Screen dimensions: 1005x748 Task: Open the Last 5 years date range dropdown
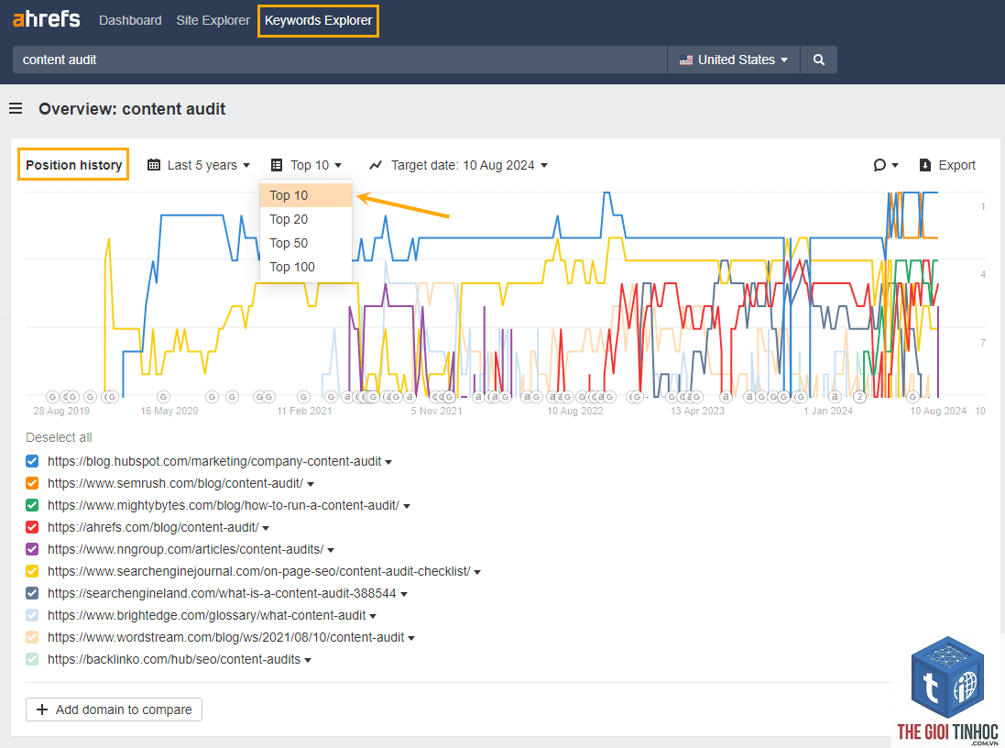point(199,165)
